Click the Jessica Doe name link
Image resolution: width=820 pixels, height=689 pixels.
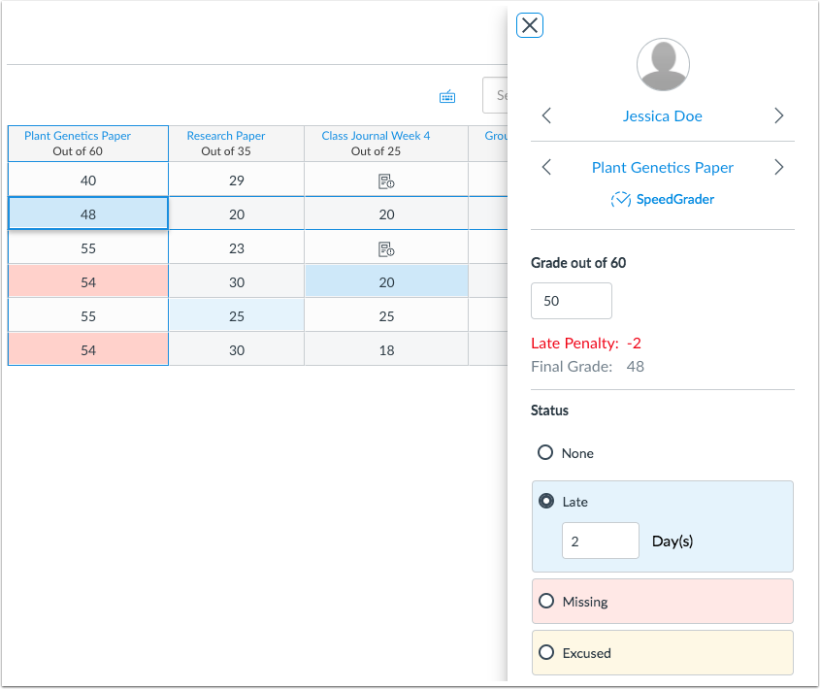coord(663,115)
